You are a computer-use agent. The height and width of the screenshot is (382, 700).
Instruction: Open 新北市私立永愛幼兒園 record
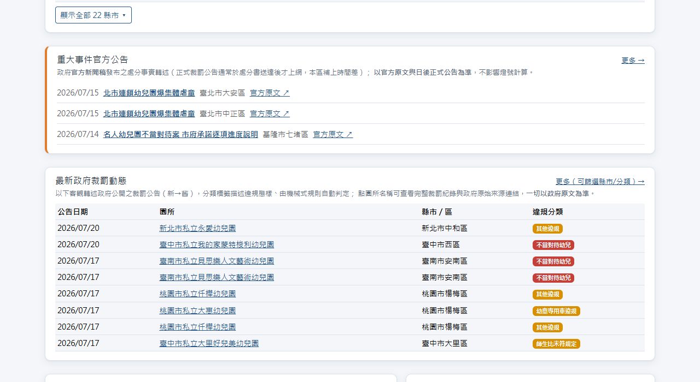click(x=197, y=228)
